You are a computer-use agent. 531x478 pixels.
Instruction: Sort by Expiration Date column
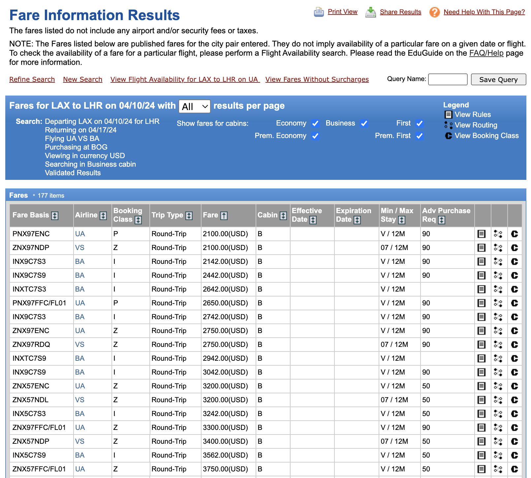click(357, 220)
